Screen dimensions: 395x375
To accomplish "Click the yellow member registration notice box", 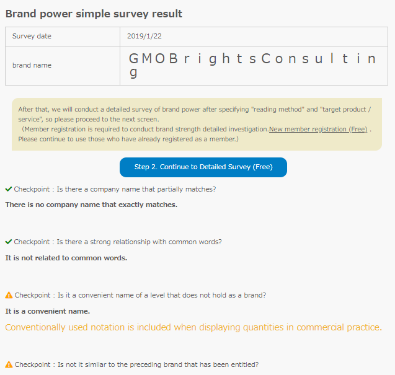I will [197, 124].
